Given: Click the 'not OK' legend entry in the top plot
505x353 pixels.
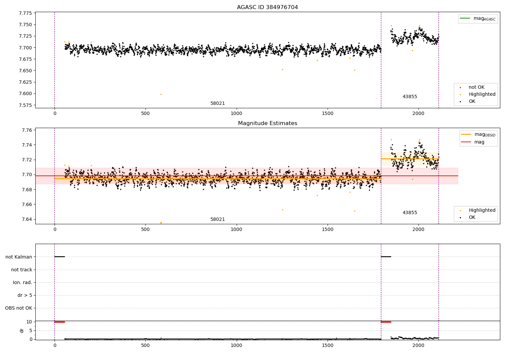Looking at the screenshot, I should (476, 87).
